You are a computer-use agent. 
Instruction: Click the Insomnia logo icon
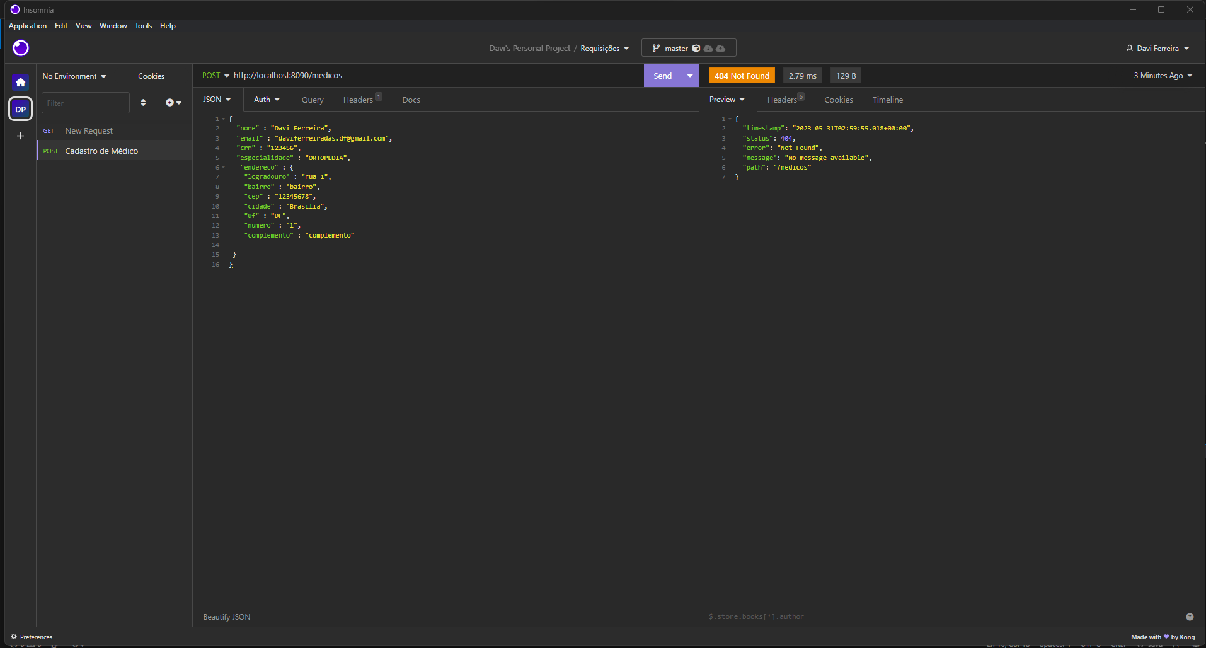21,48
